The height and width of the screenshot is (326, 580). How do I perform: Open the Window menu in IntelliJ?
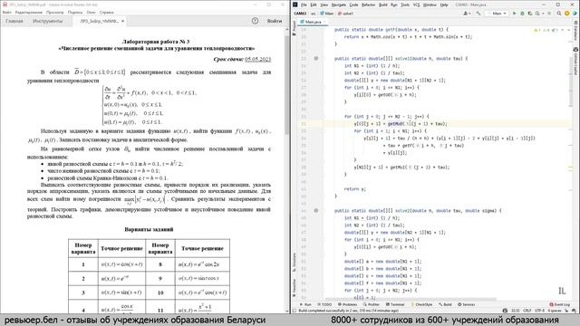(430, 5)
